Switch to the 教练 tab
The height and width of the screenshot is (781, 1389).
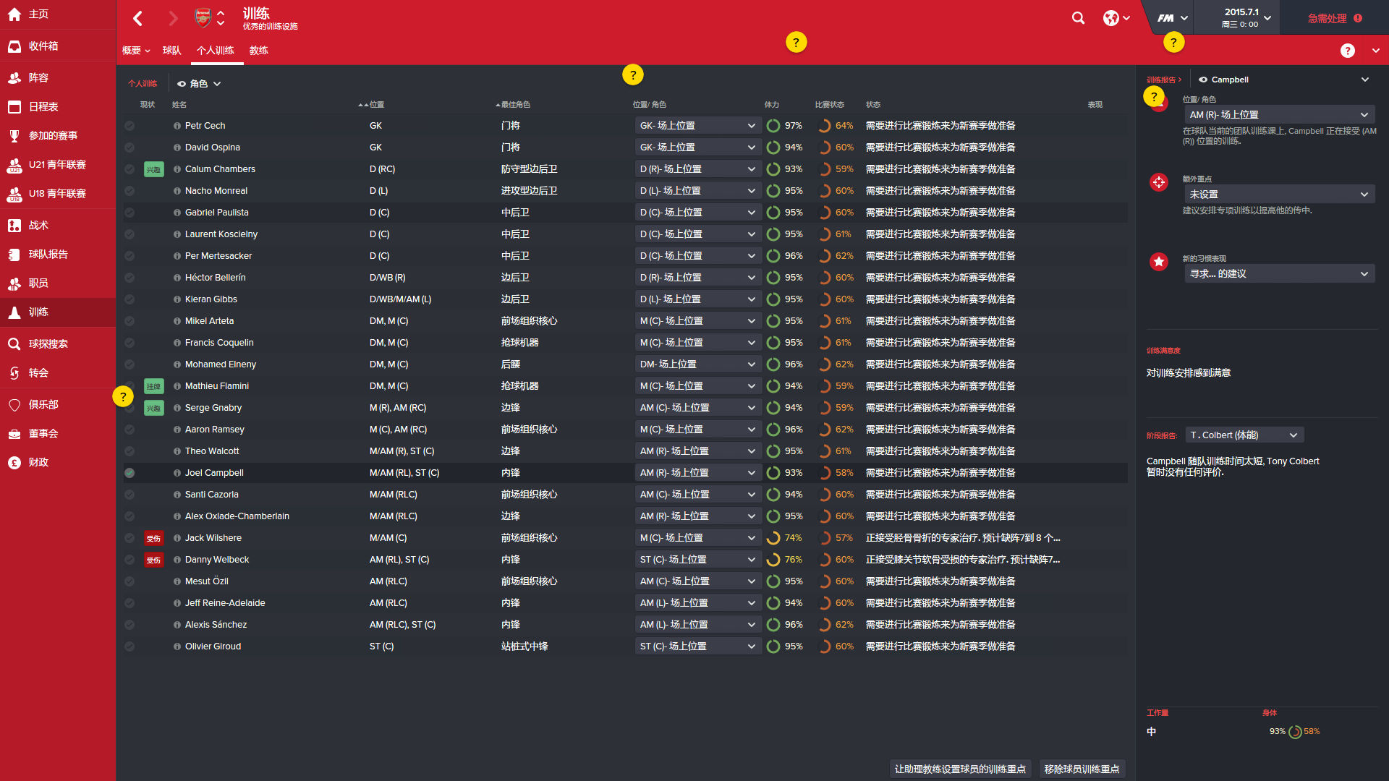point(259,51)
